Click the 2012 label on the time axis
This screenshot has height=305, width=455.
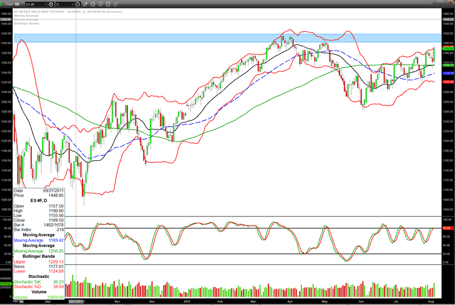tap(187, 302)
